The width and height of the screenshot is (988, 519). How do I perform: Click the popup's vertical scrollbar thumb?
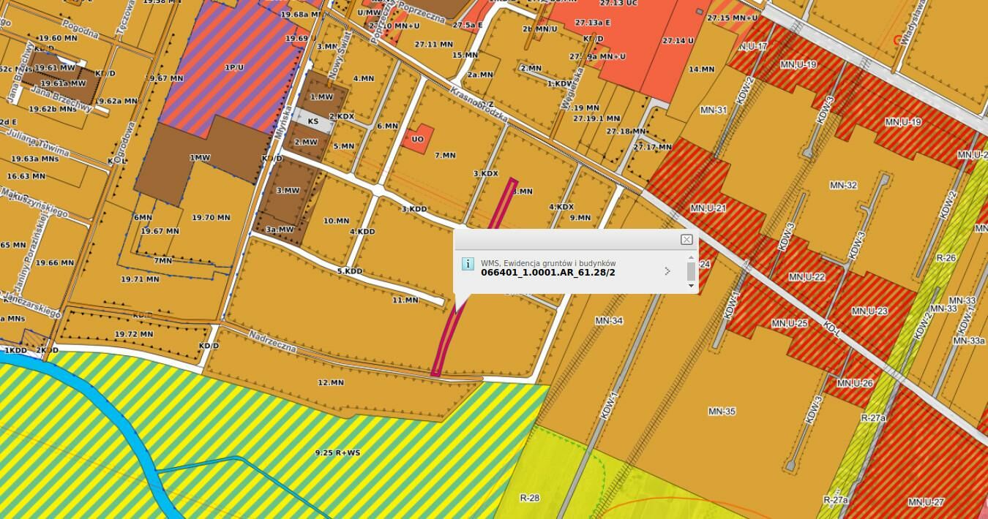point(691,272)
